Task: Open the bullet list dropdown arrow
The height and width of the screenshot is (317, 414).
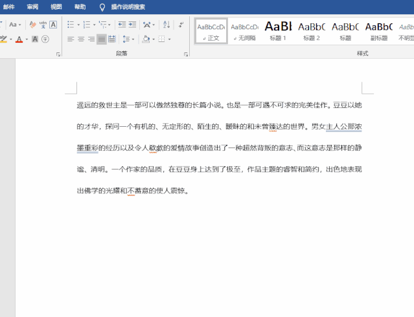Action: 78,25
